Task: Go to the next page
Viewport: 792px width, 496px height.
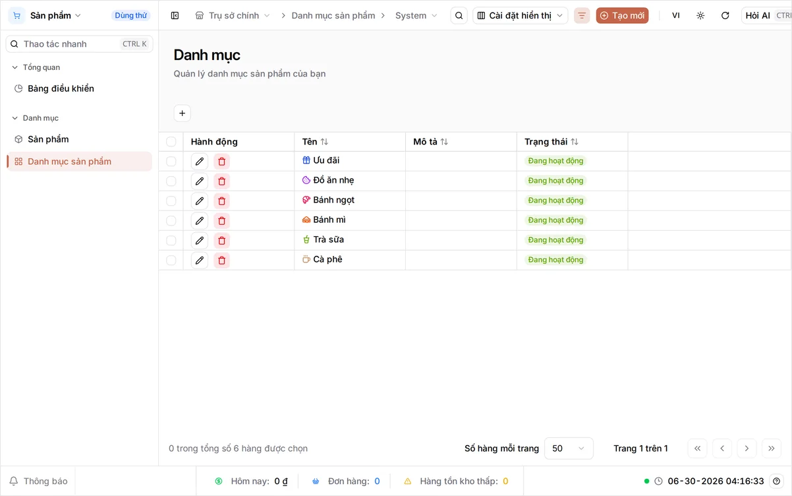Action: point(747,449)
